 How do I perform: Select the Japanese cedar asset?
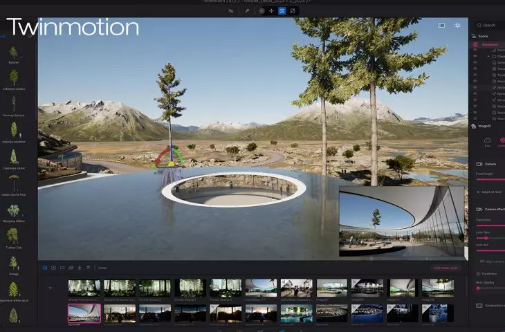tap(14, 159)
